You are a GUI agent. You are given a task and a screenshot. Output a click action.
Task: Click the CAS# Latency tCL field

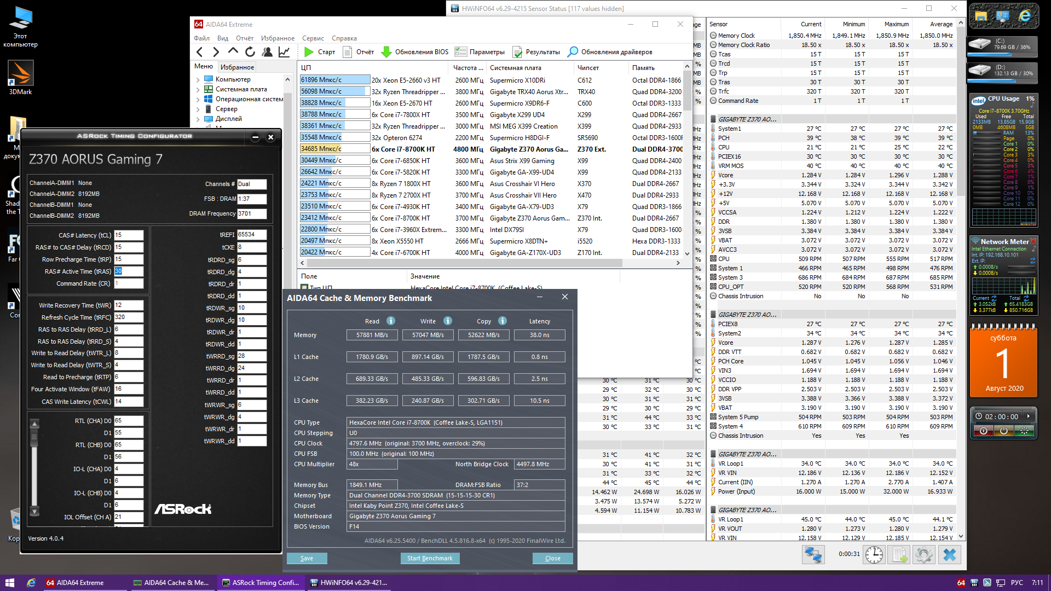[x=129, y=235]
